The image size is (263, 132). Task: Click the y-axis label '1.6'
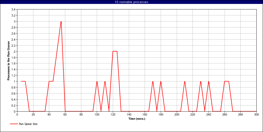[13, 63]
